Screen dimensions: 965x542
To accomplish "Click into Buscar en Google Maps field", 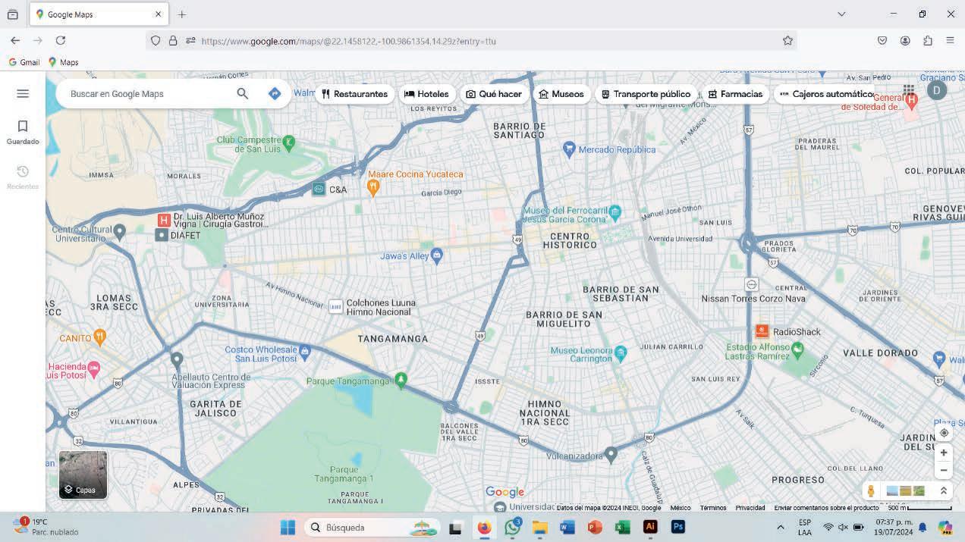I will pos(148,94).
